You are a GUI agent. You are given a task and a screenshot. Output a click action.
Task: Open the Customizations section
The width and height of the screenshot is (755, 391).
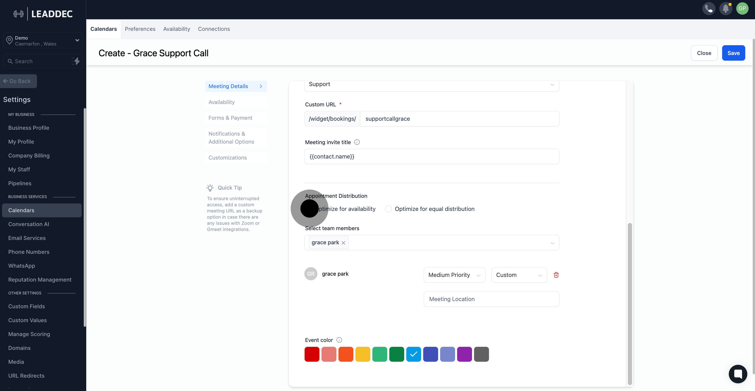tap(236, 158)
